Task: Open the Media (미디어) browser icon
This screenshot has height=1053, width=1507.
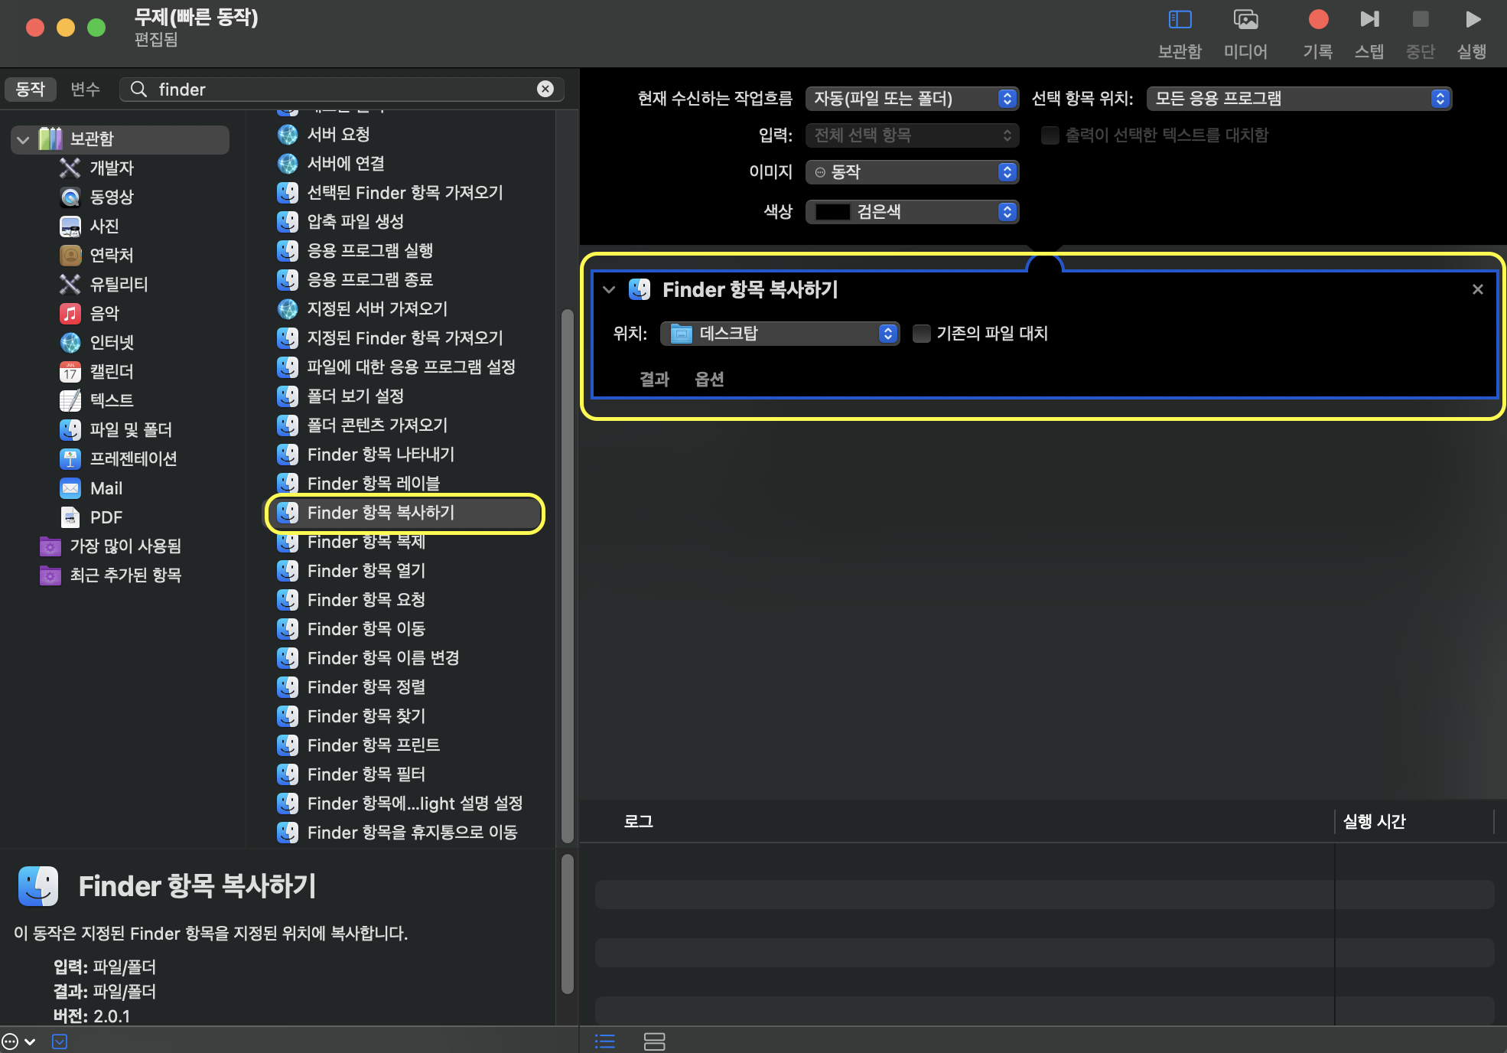Action: [x=1245, y=20]
